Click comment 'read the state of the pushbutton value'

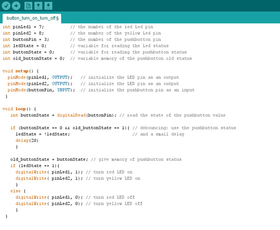176,115
